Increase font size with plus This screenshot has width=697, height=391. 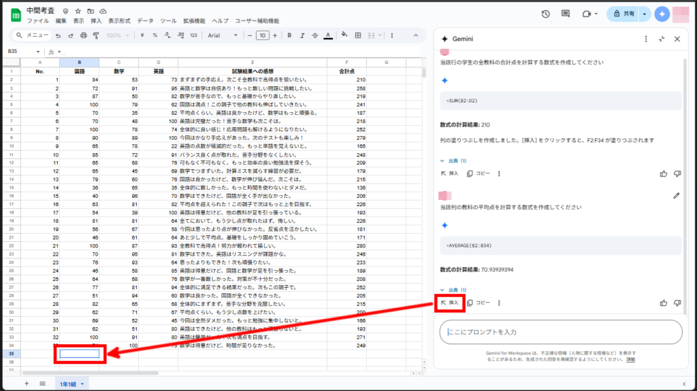[x=275, y=35]
